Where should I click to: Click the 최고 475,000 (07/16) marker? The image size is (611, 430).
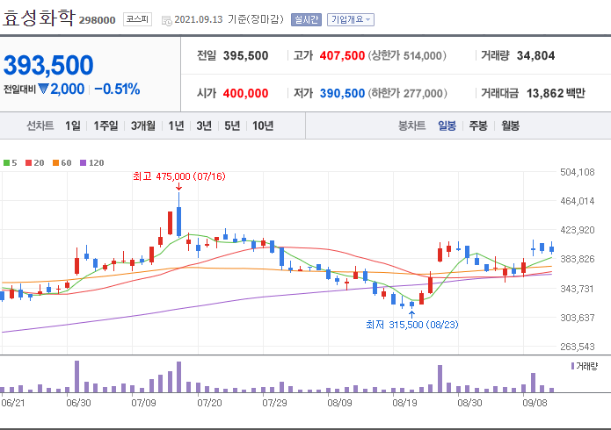point(179,176)
